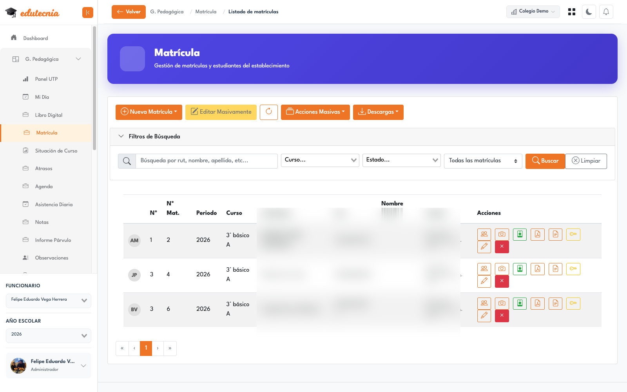Collapse the sidebar with the orange arrow button
The image size is (627, 392).
point(88,13)
